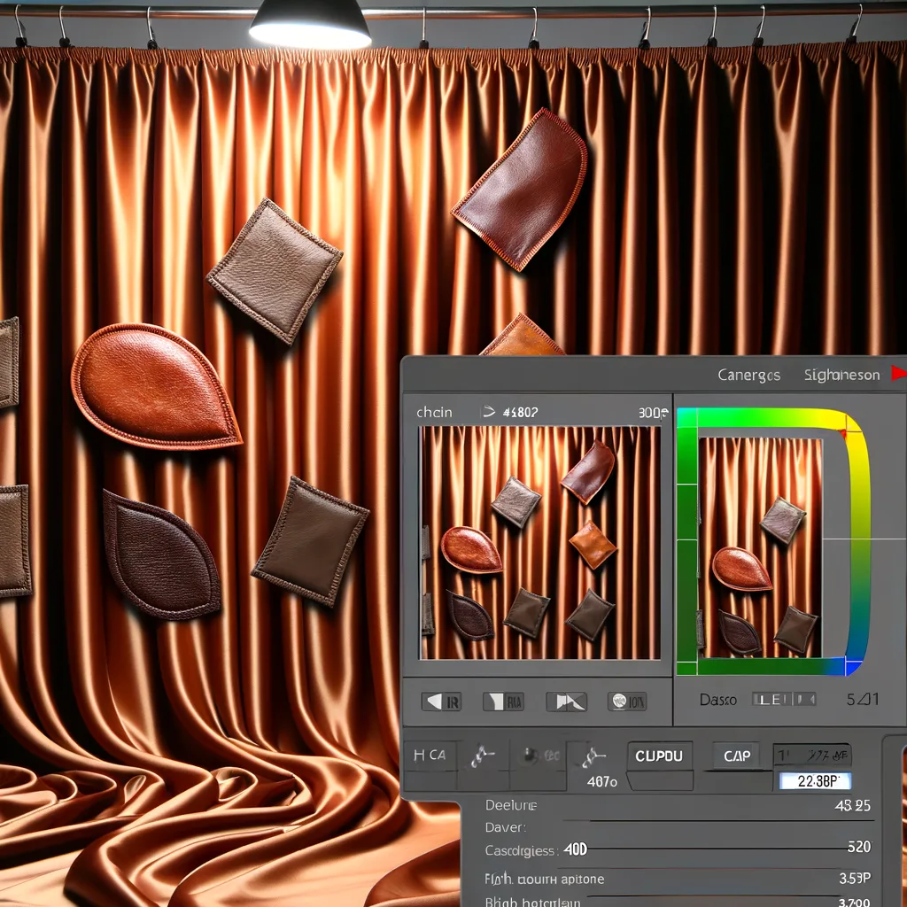The image size is (907, 907).
Task: Click the crossed-flag icon button below preview
Action: (566, 702)
